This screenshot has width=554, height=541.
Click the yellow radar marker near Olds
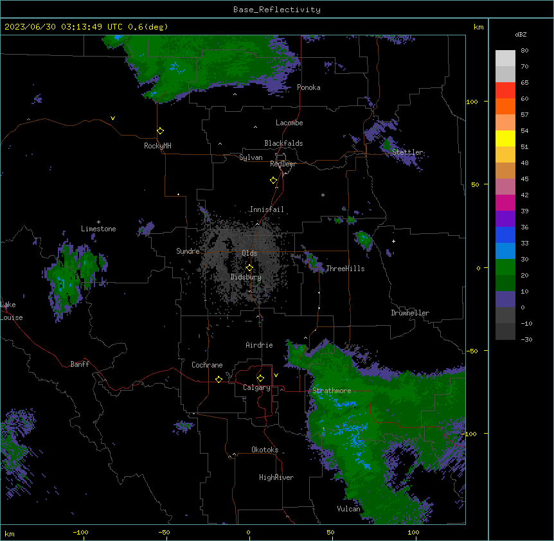point(249,267)
